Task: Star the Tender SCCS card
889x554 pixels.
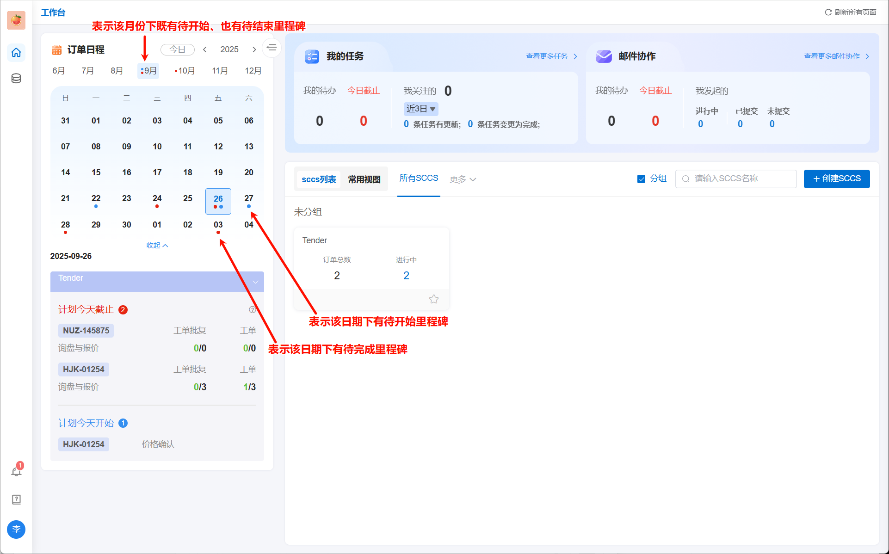Action: coord(433,299)
